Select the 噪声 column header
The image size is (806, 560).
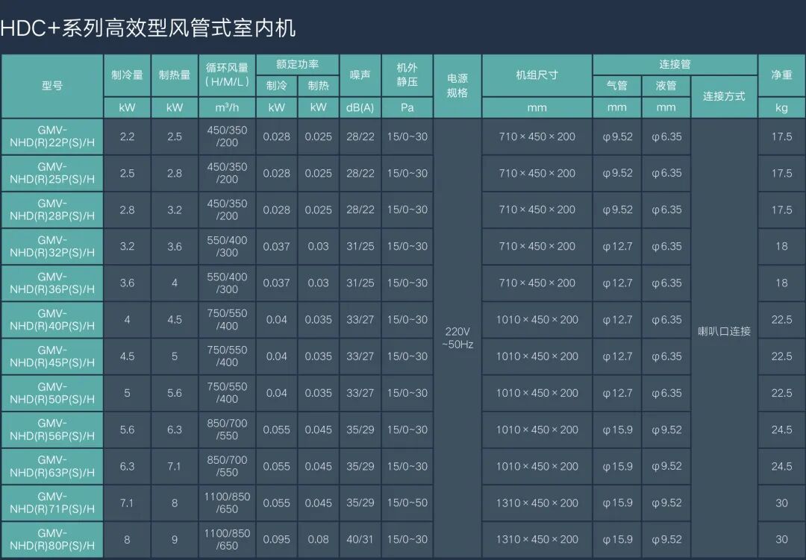pyautogui.click(x=360, y=75)
